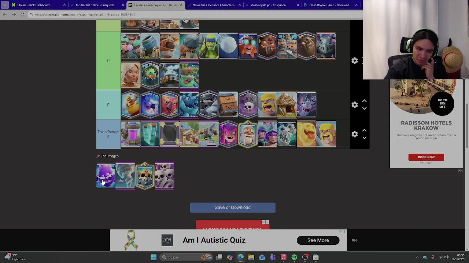Close the Stream - Kick Dashboard tab

[x=64, y=5]
